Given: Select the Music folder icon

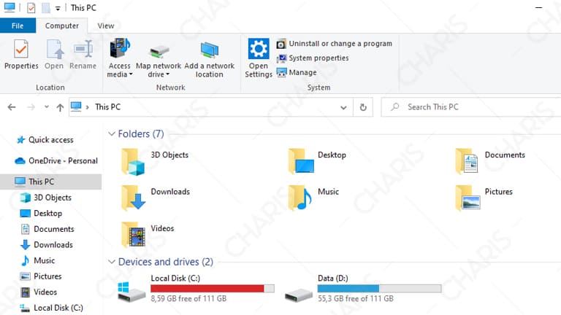Looking at the screenshot, I should 299,198.
